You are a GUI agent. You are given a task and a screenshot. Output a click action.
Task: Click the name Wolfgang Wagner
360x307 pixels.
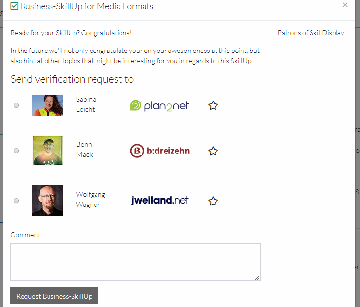[91, 200]
